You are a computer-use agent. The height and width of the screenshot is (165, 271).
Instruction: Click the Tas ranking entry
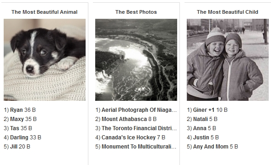pos(15,128)
